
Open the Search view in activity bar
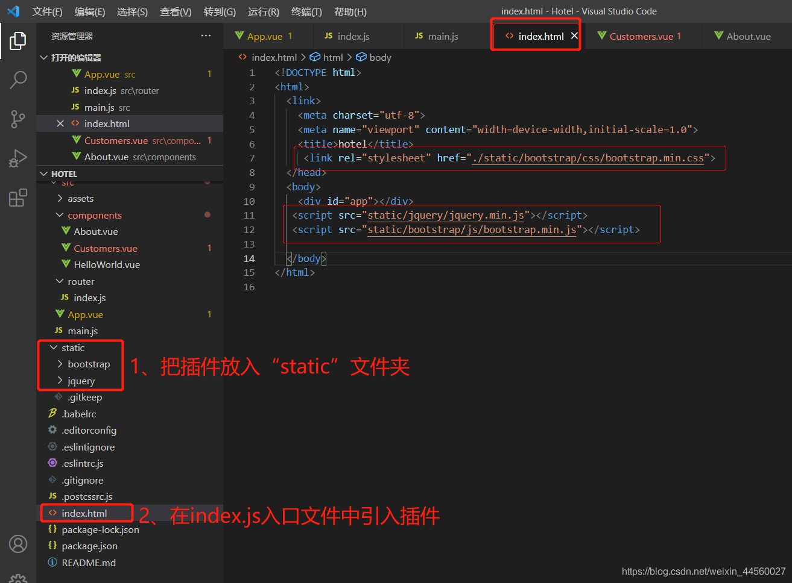(x=18, y=80)
